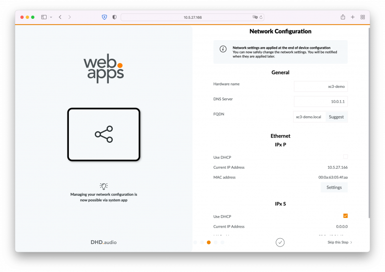
Task: Enable Use DHCP for IPx P
Action: pos(345,157)
